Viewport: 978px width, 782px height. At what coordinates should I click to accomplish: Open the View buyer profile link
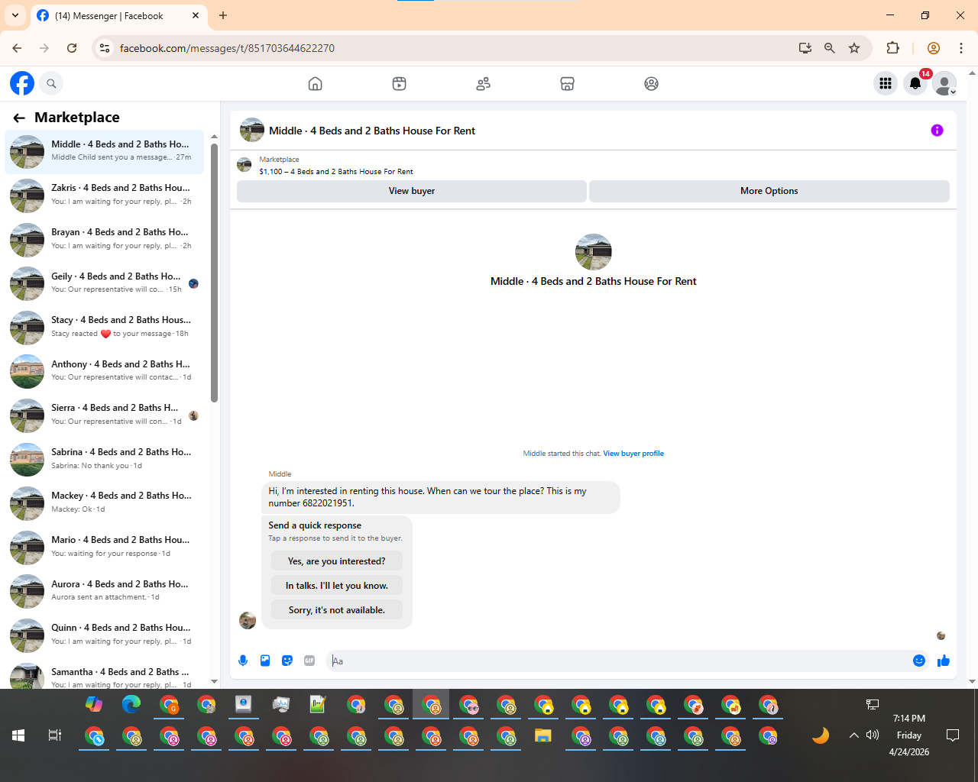pyautogui.click(x=633, y=454)
